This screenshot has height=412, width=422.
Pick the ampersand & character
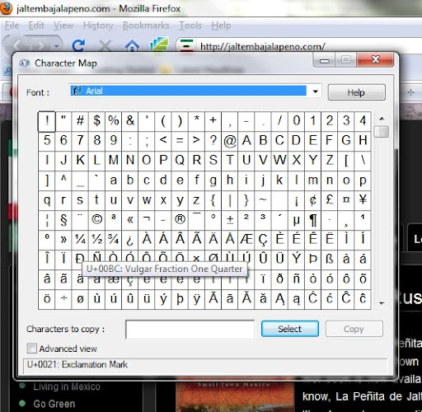[130, 121]
